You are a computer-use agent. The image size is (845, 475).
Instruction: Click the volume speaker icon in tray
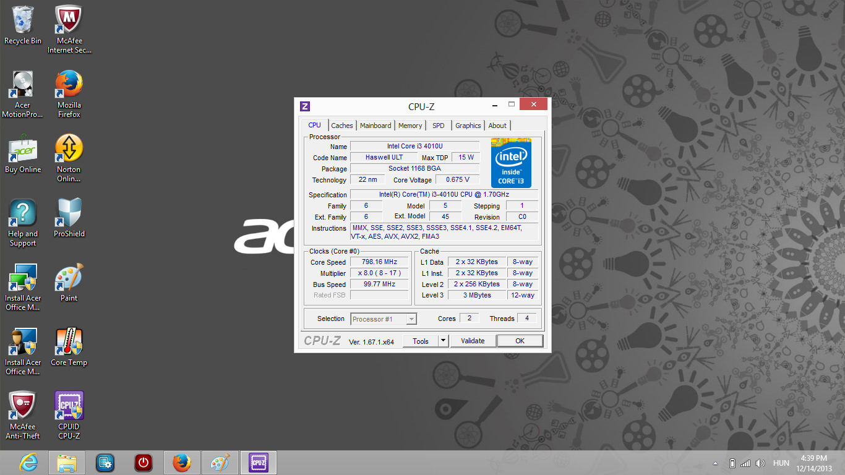760,463
